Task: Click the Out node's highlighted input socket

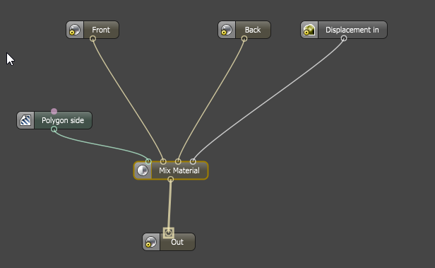Action: point(168,233)
